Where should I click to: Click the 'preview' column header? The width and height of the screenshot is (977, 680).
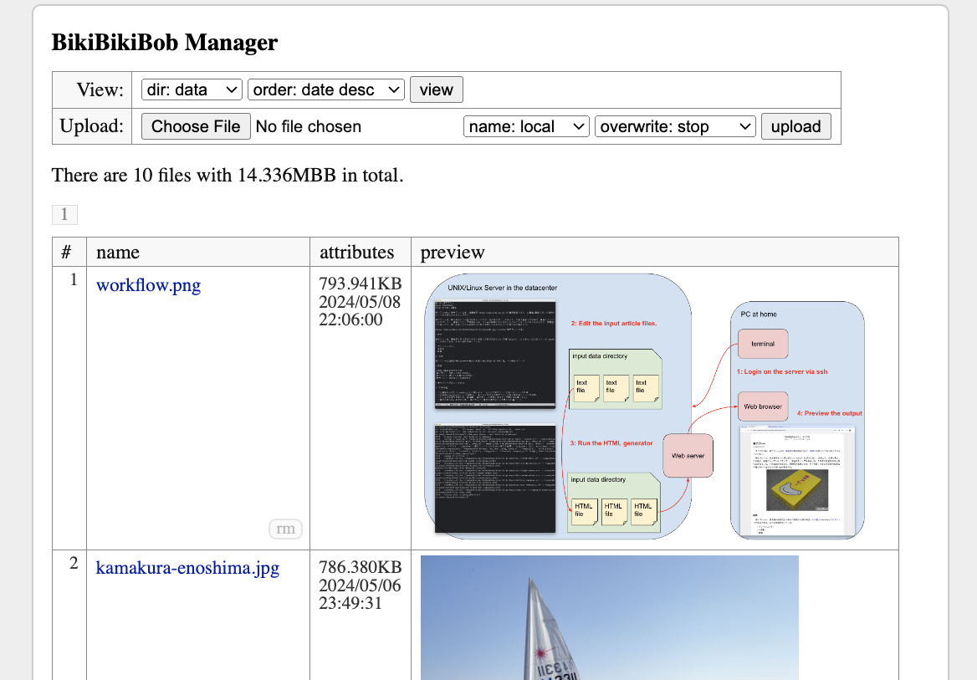[x=453, y=252]
